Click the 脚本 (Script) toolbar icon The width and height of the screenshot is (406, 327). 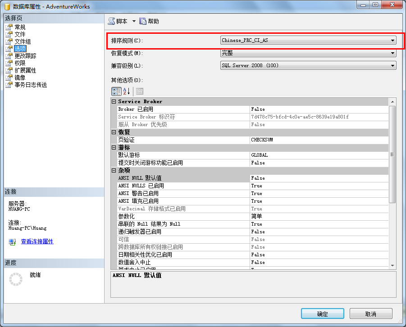click(111, 21)
